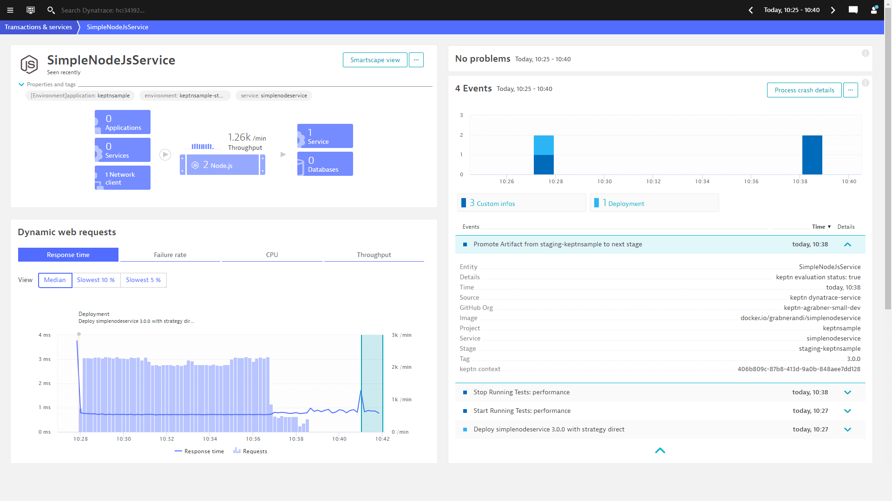892x501 pixels.
Task: Click Process crash details button
Action: point(804,90)
